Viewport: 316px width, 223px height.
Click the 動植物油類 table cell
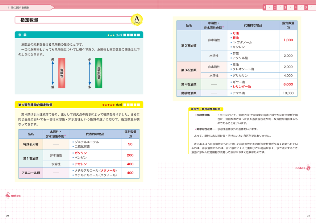pos(189,93)
